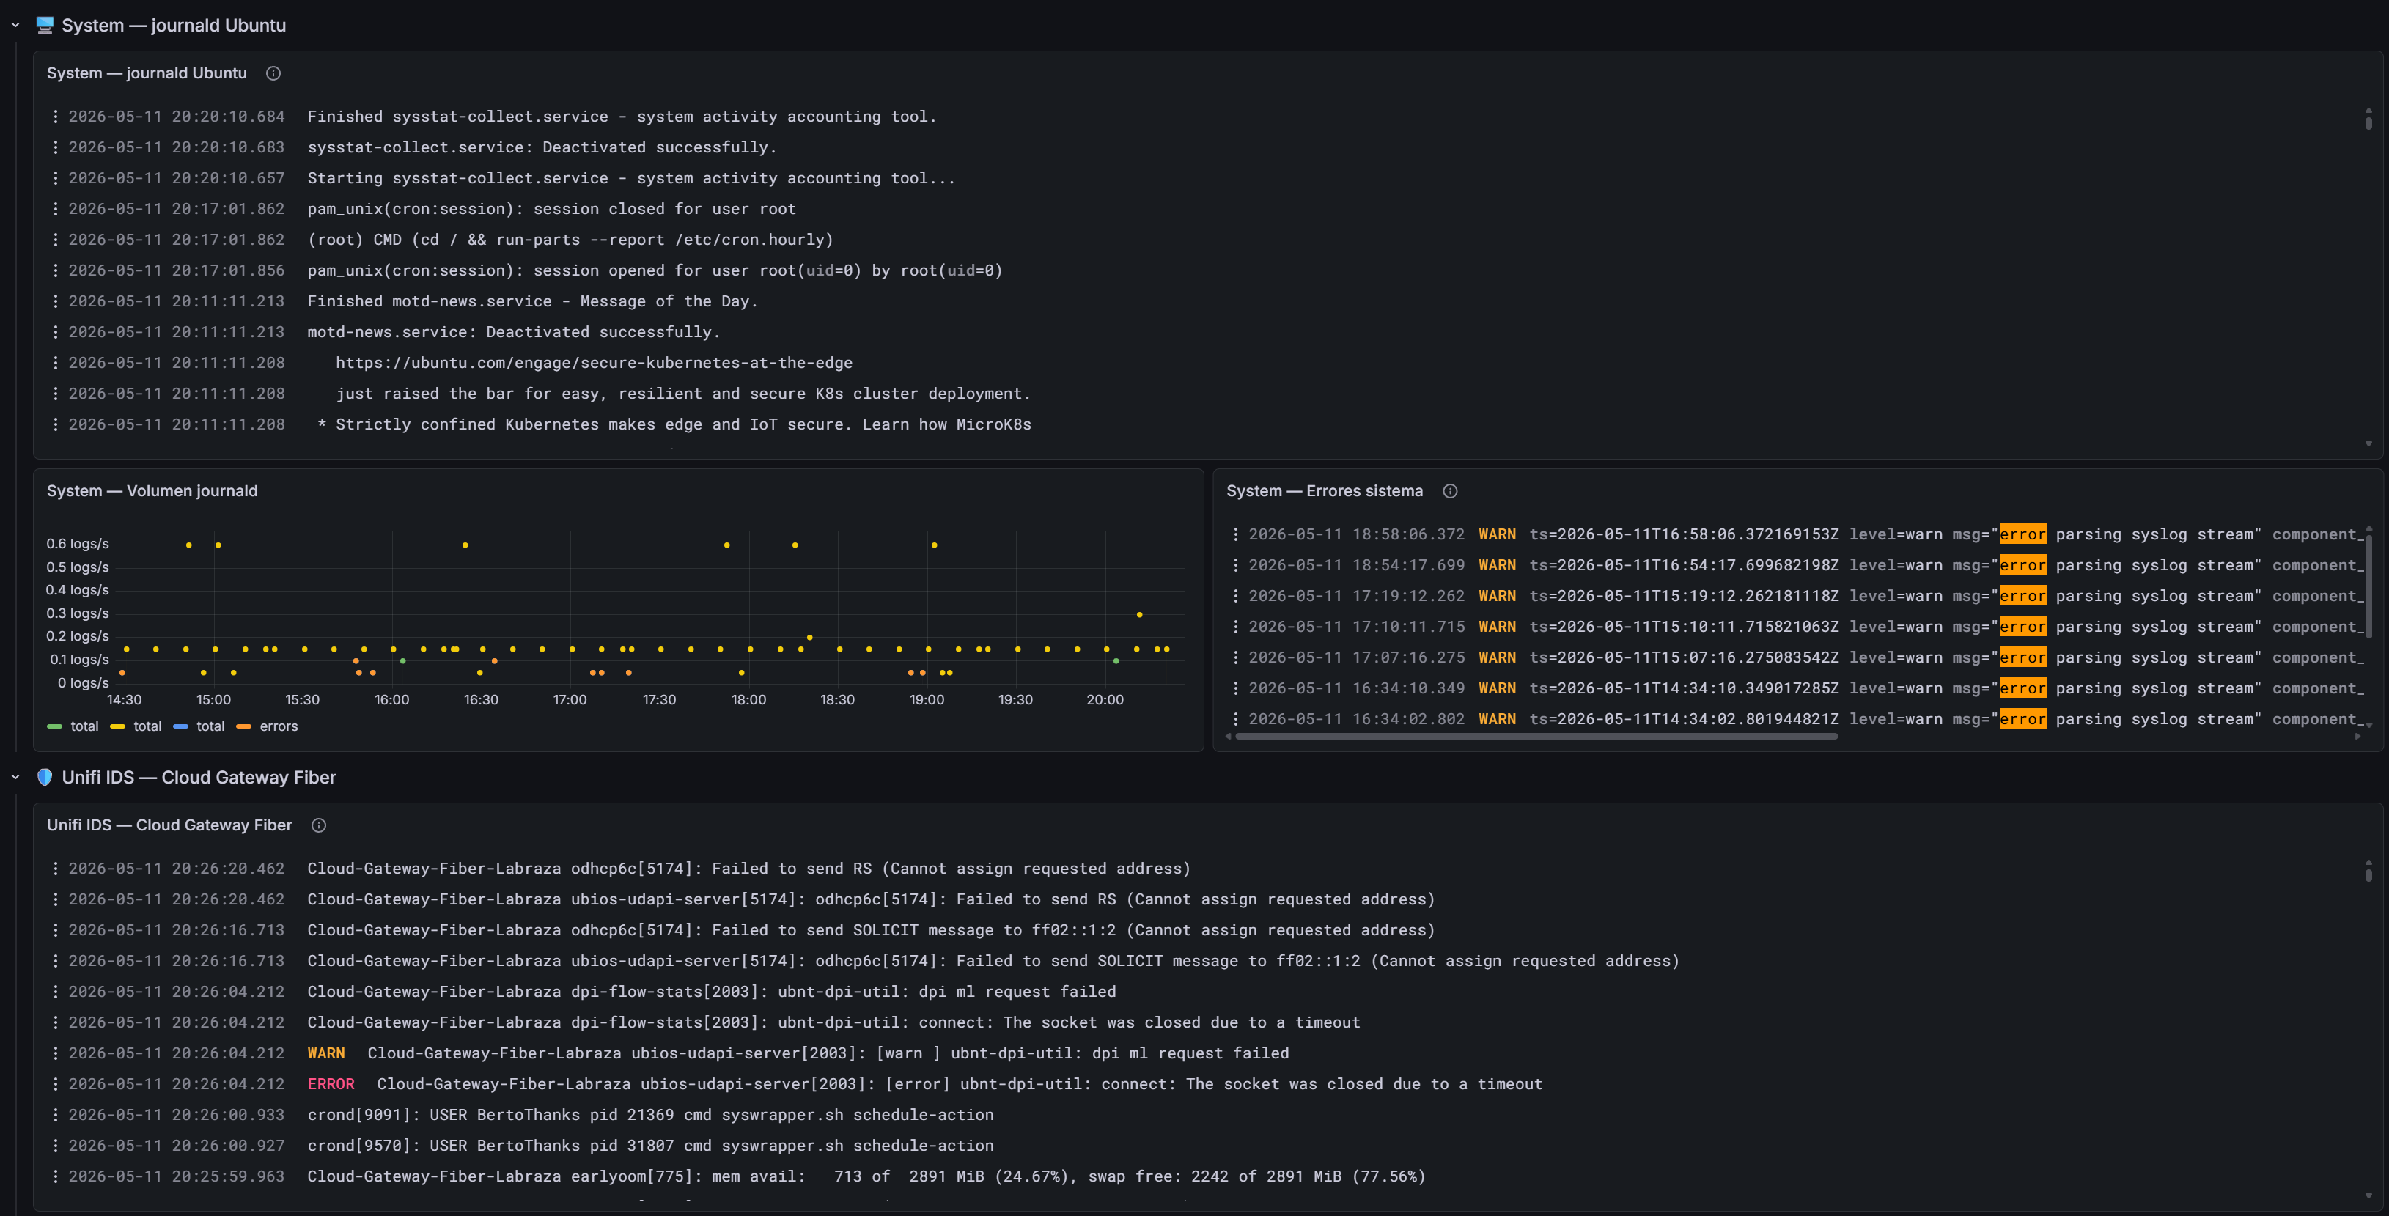This screenshot has width=2389, height=1216.
Task: Click the 17:00 label on the chart time axis
Action: 570,700
